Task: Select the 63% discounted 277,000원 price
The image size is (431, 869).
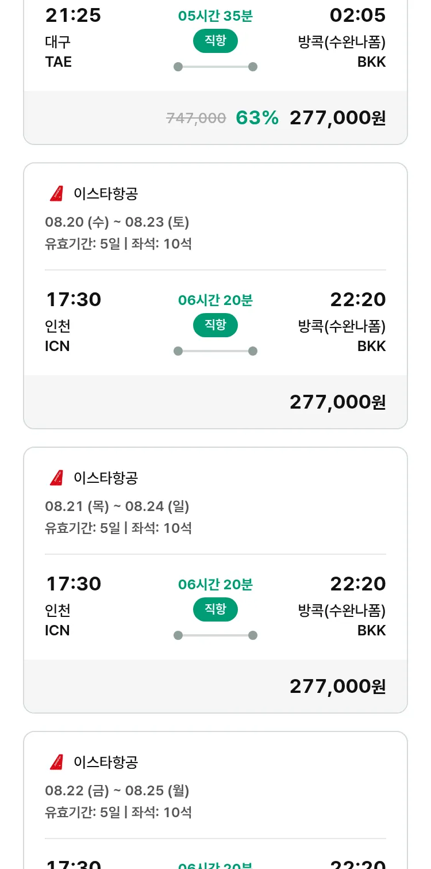Action: pyautogui.click(x=337, y=118)
